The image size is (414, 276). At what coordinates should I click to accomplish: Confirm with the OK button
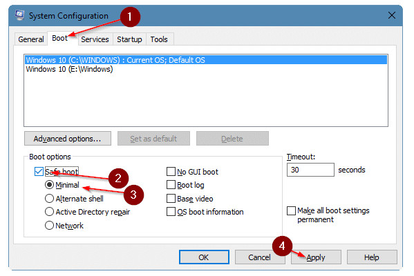pyautogui.click(x=204, y=257)
